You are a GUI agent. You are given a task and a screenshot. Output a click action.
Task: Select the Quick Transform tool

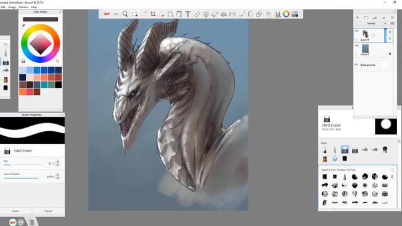(162, 14)
